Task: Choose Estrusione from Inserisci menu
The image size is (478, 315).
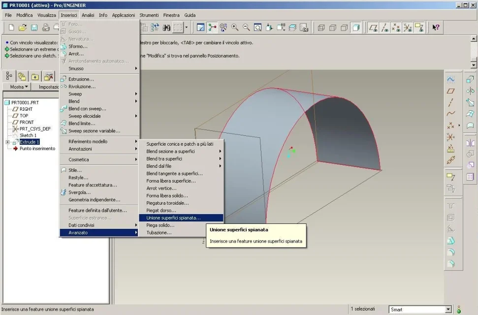Action: tap(99, 79)
